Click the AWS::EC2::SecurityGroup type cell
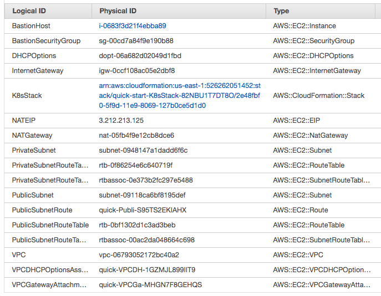 [314, 41]
